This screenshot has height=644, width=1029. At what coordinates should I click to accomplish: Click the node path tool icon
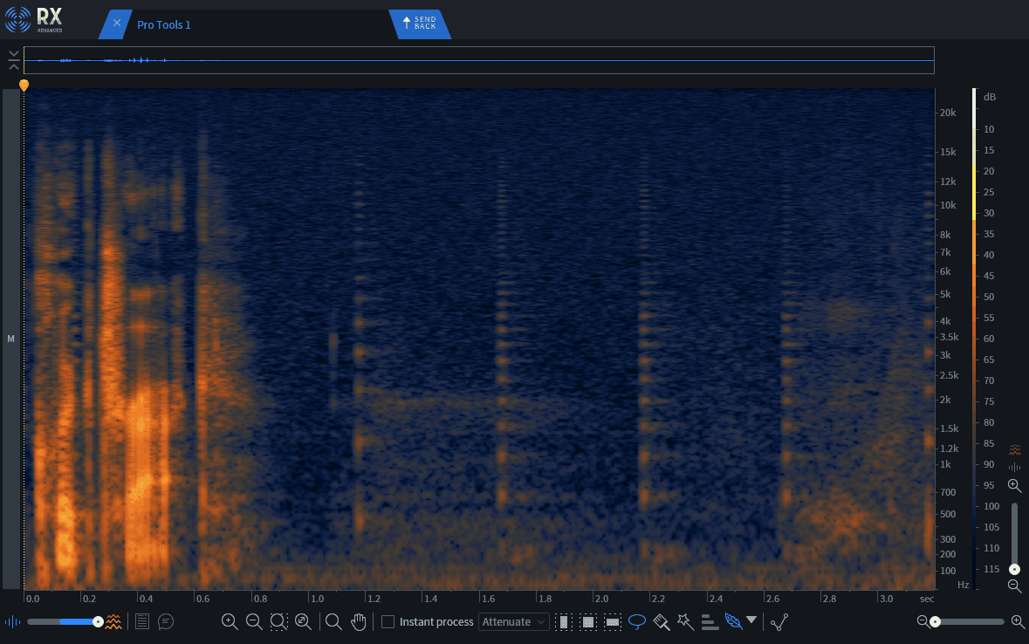click(x=779, y=621)
